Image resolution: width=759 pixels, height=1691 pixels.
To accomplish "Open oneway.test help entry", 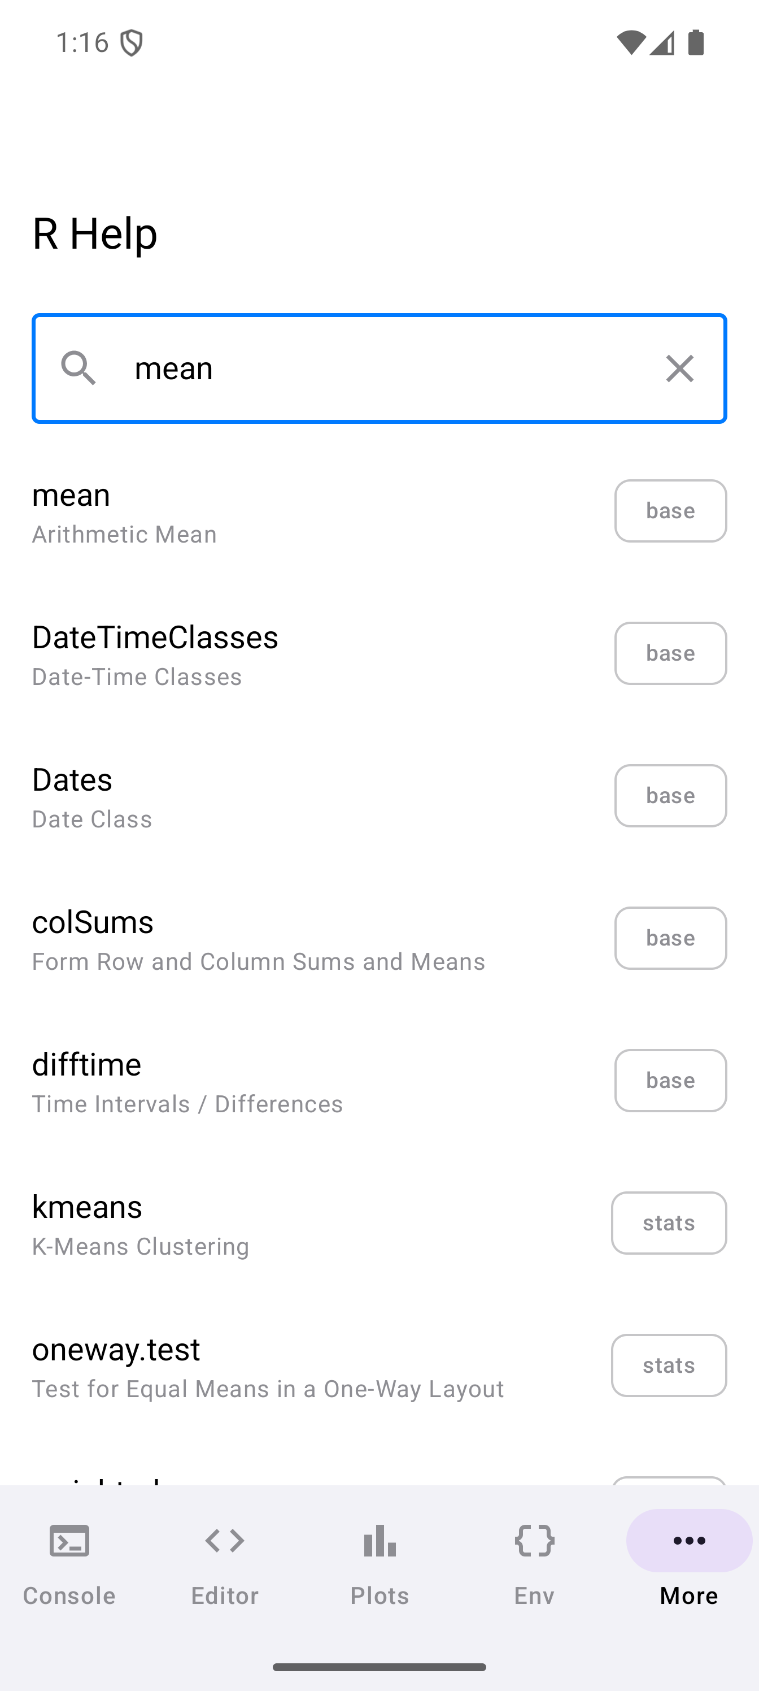I will coord(263,1367).
